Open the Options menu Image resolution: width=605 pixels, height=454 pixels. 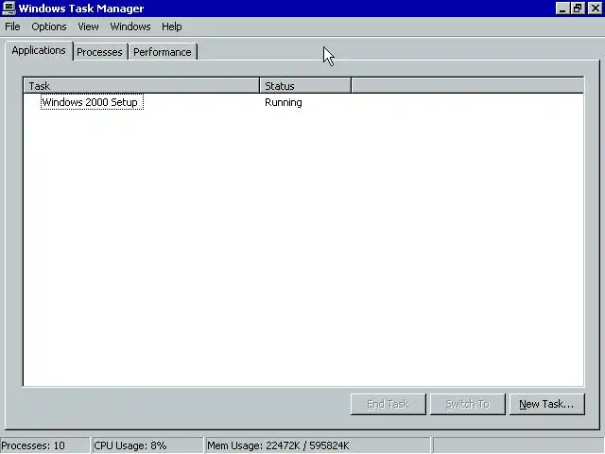(x=49, y=26)
